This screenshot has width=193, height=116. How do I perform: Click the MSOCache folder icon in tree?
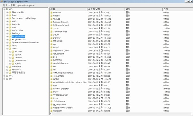[x=10, y=30]
